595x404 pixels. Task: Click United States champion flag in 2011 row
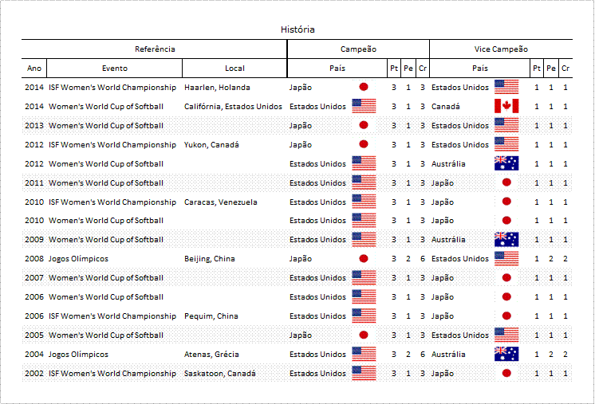(364, 182)
